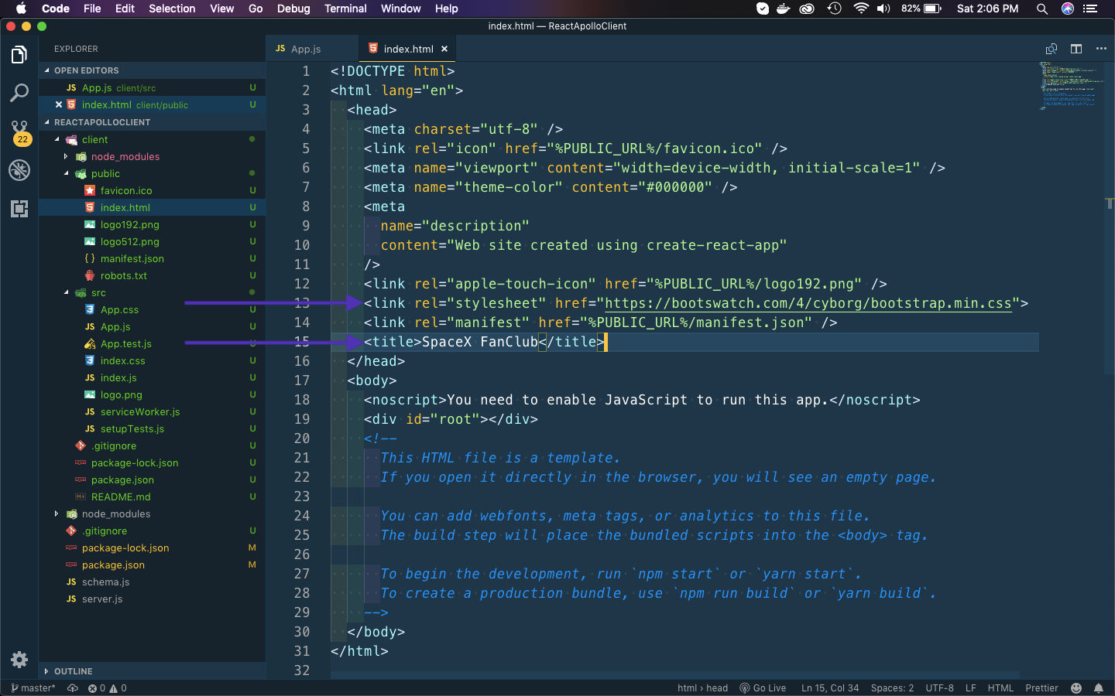
Task: Open the Extensions view icon
Action: click(x=19, y=208)
